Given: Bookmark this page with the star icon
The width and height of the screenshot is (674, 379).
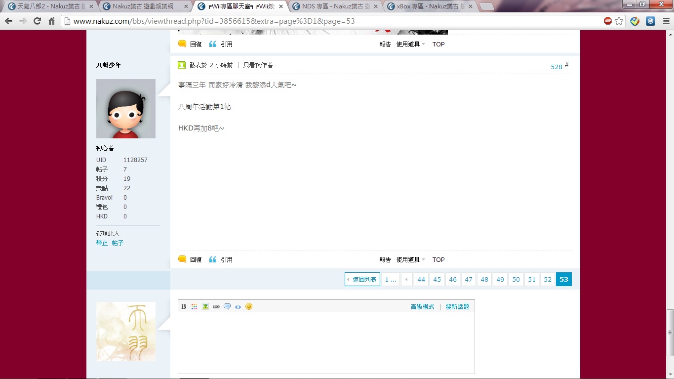Looking at the screenshot, I should (x=619, y=21).
